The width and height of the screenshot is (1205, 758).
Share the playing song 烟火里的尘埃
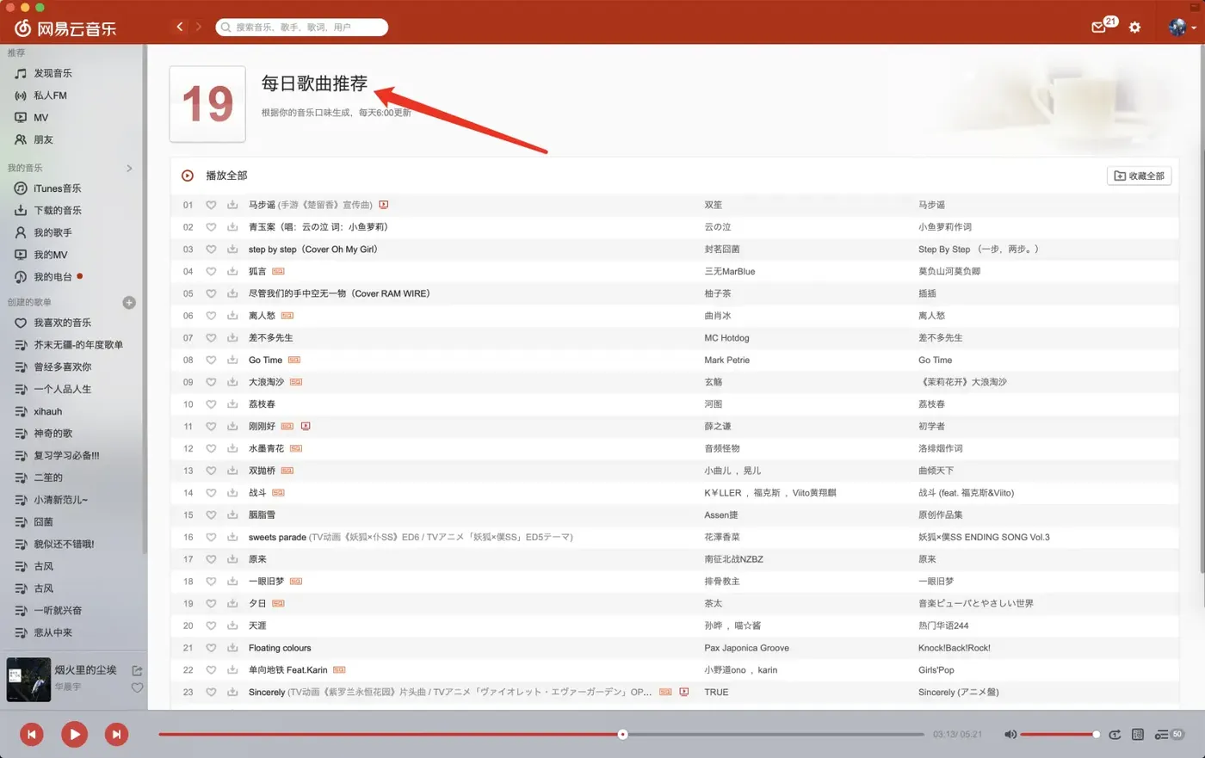(x=137, y=670)
